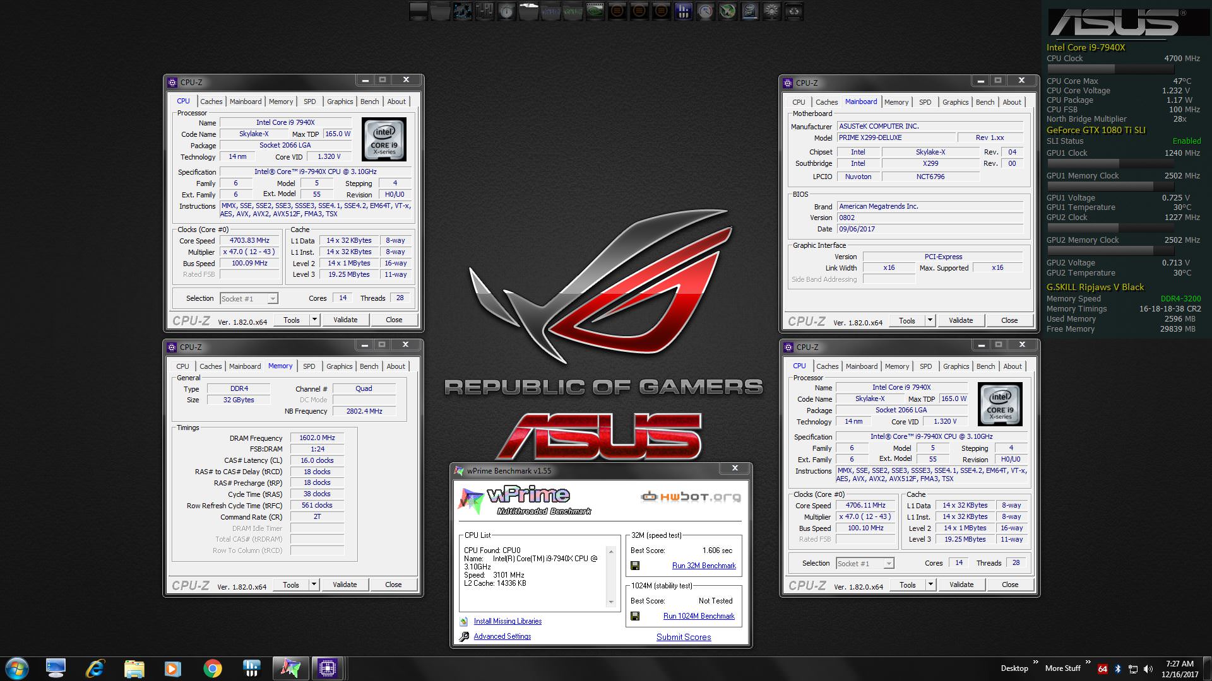Open green jet icon in top dock

coord(728,11)
